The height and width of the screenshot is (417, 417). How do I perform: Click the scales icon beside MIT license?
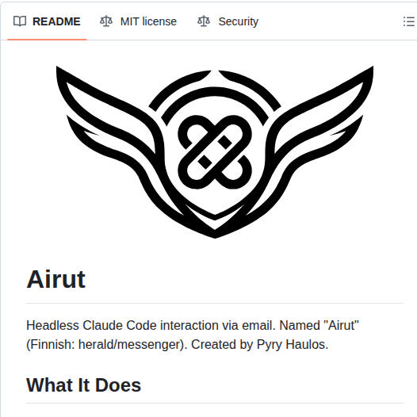pyautogui.click(x=106, y=21)
